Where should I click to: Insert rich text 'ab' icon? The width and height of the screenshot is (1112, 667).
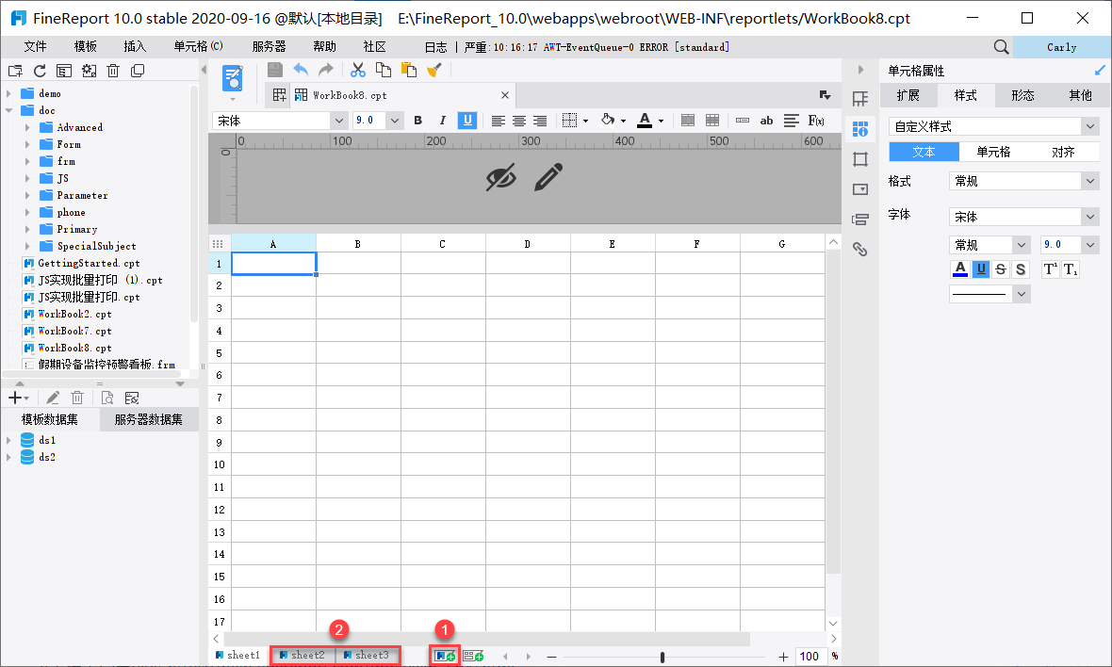[767, 121]
